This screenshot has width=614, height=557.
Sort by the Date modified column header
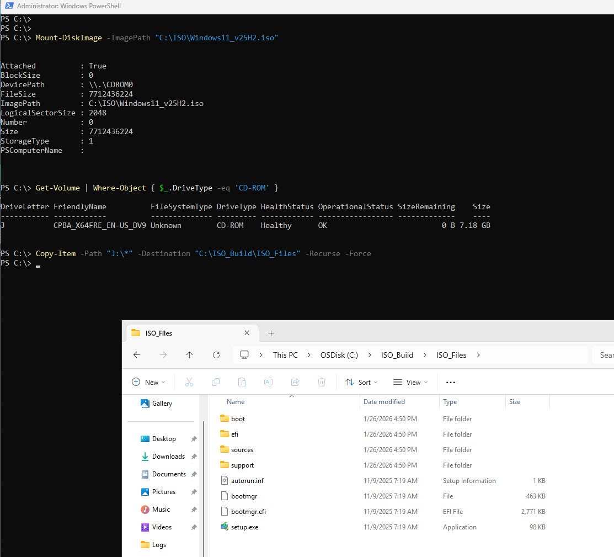click(x=384, y=402)
